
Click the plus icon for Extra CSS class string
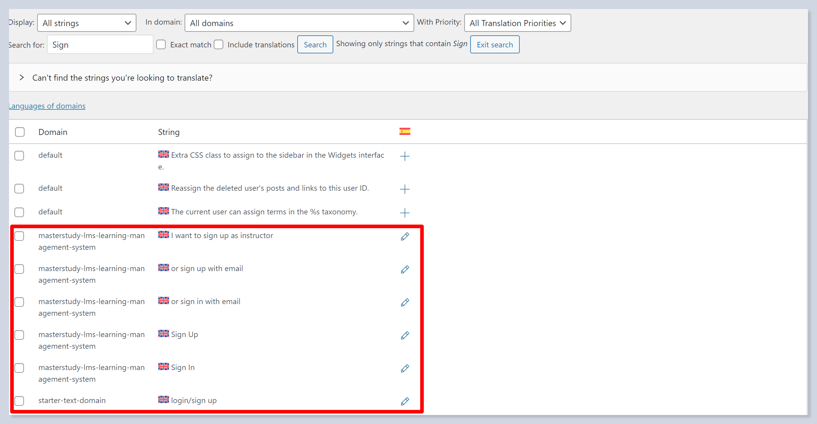[404, 156]
